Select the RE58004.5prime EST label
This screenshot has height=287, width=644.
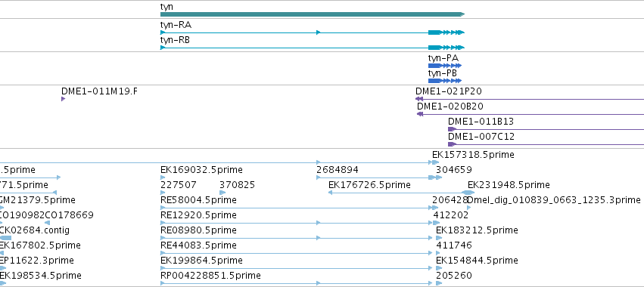point(198,200)
